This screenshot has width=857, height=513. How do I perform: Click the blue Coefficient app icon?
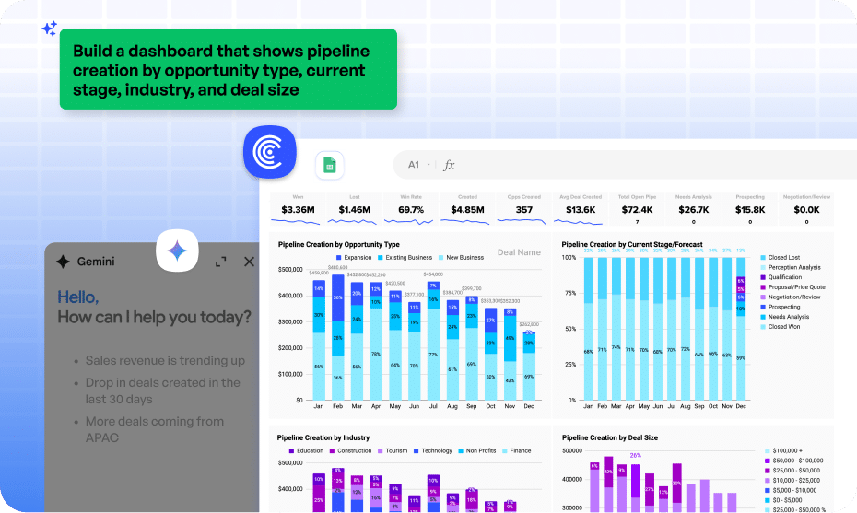point(269,153)
